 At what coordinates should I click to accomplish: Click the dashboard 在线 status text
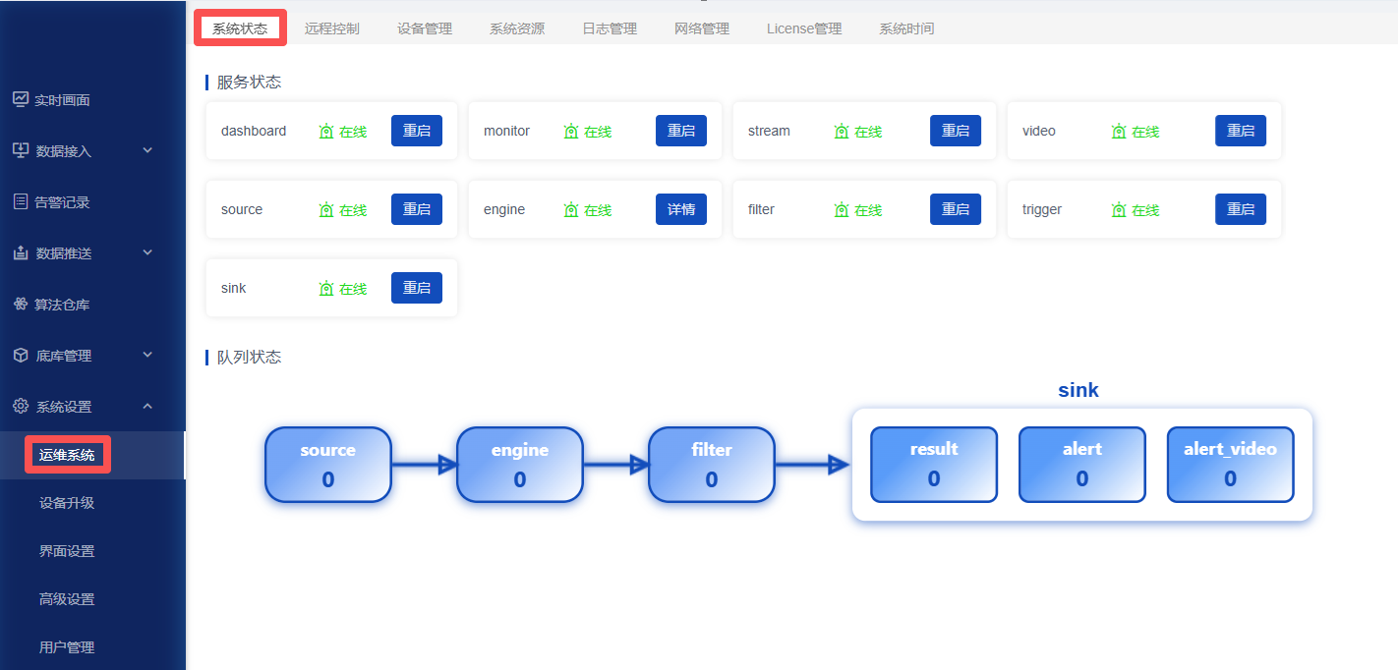click(x=353, y=132)
